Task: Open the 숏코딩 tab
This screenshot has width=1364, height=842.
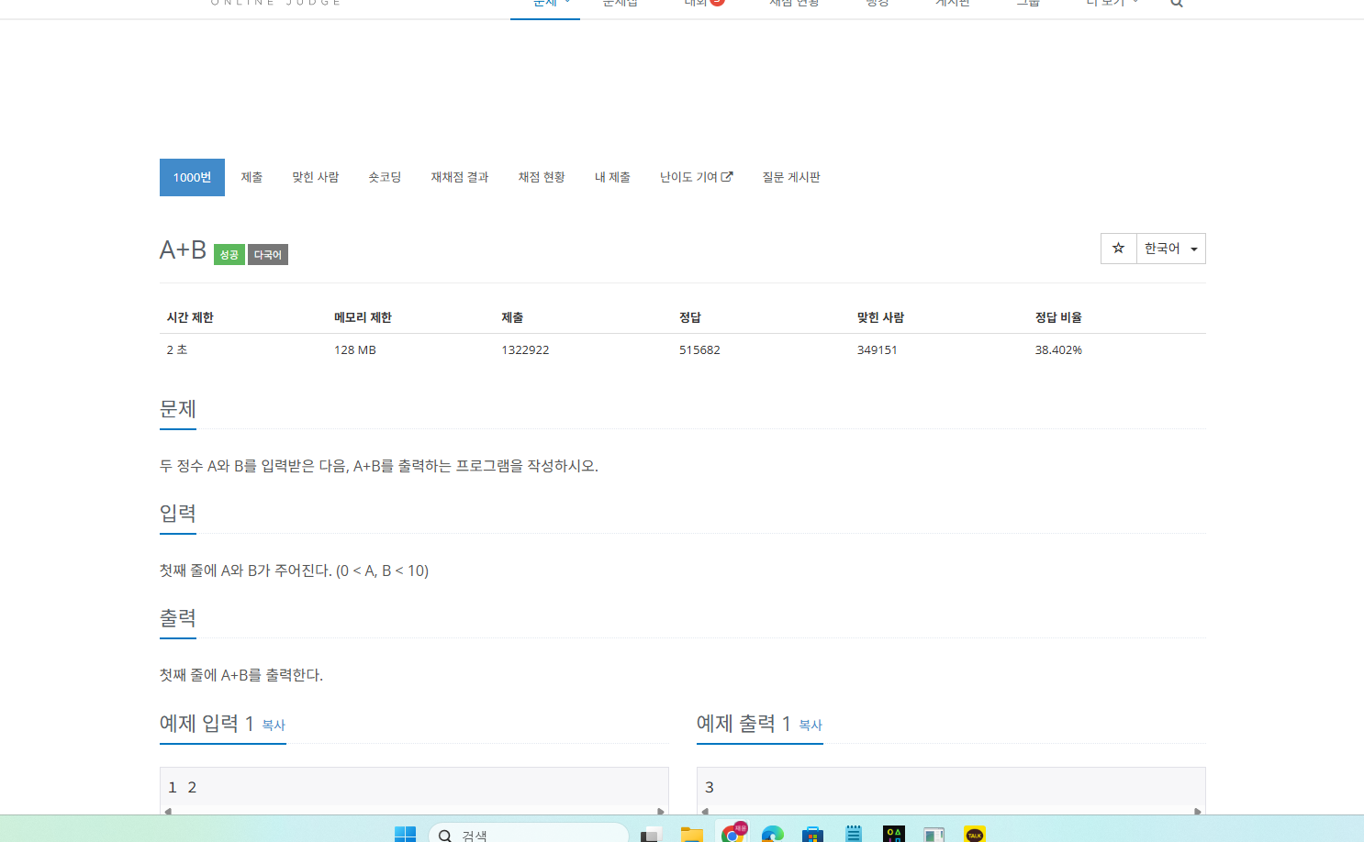Action: [x=385, y=177]
